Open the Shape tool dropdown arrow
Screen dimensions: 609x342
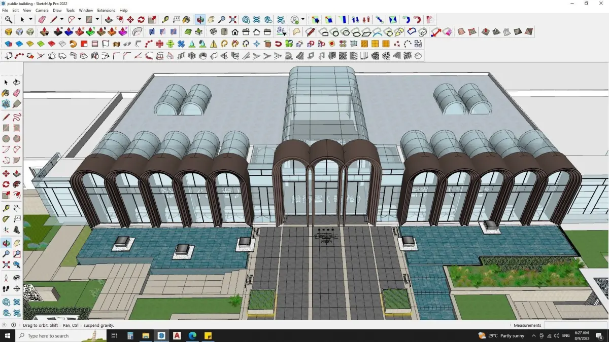[x=97, y=20]
